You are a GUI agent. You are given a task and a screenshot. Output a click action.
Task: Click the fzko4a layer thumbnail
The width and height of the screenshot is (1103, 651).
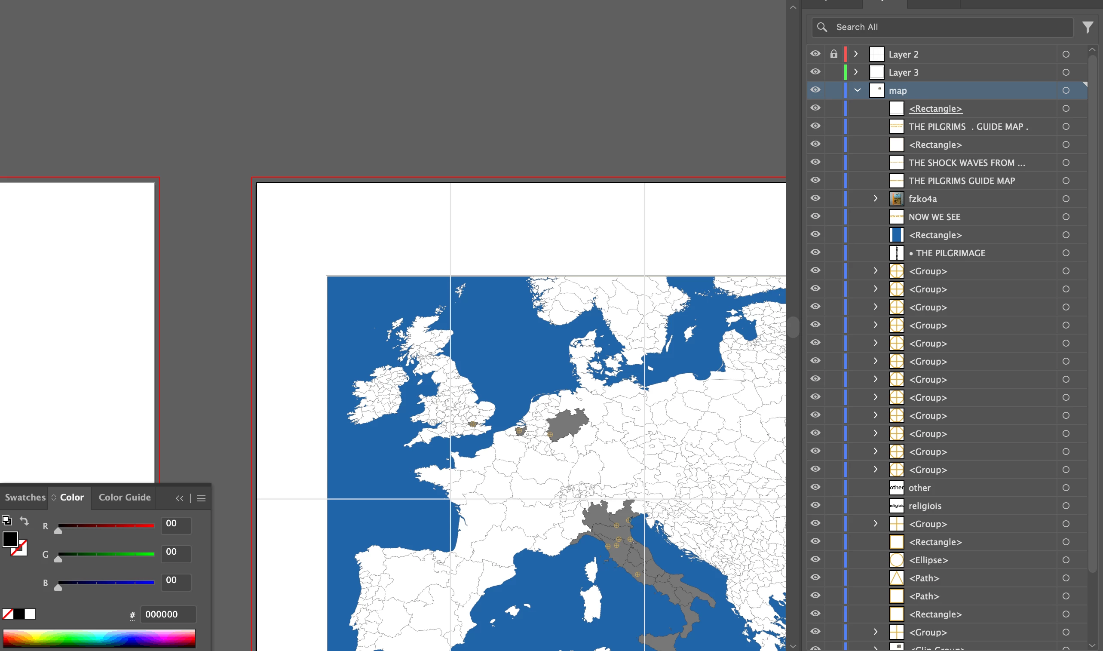click(896, 199)
